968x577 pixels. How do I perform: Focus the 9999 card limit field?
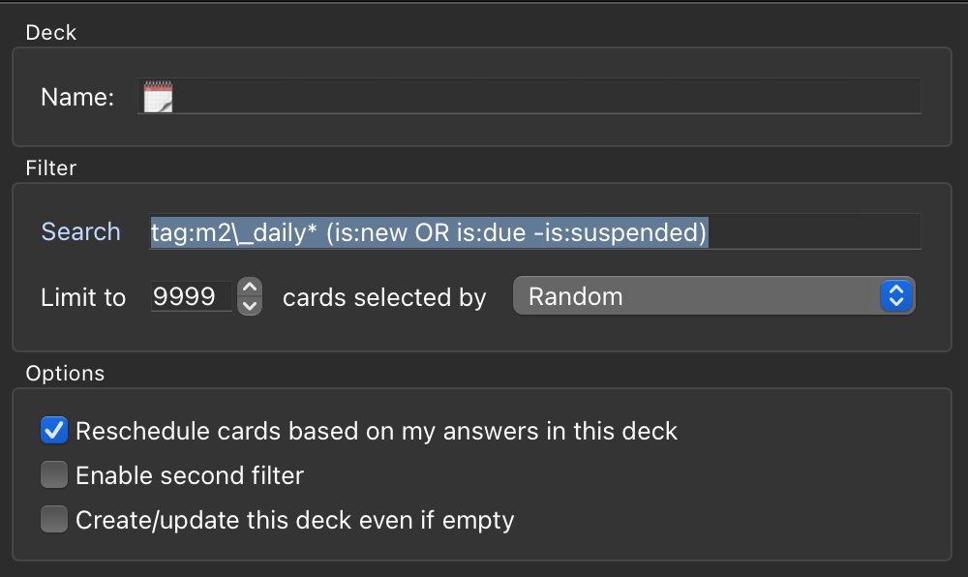192,296
